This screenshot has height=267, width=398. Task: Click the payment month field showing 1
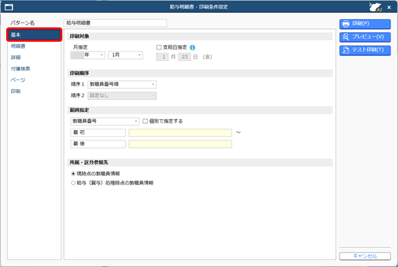[x=162, y=57]
